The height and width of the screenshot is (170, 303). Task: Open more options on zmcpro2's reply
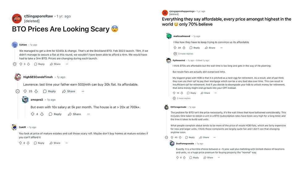(x=88, y=114)
